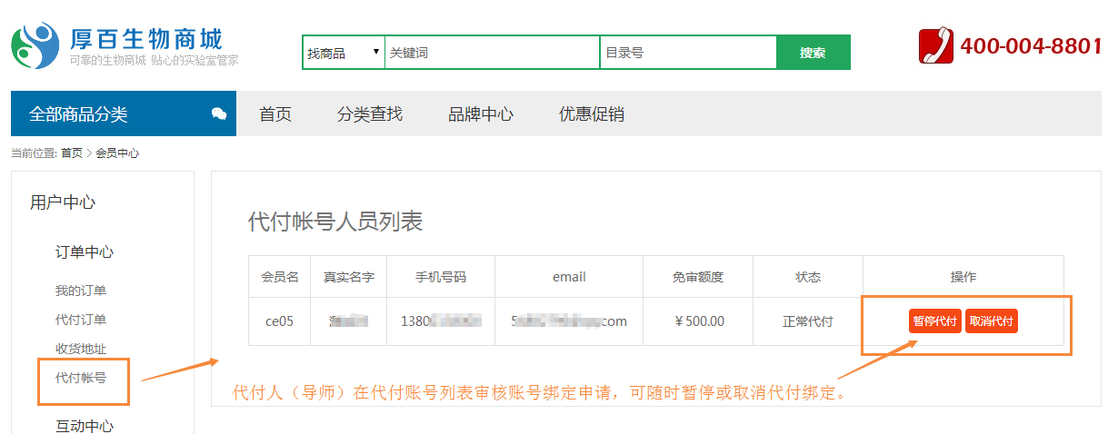Click 首页 in the breadcrumb trail
The width and height of the screenshot is (1108, 434).
click(x=72, y=153)
